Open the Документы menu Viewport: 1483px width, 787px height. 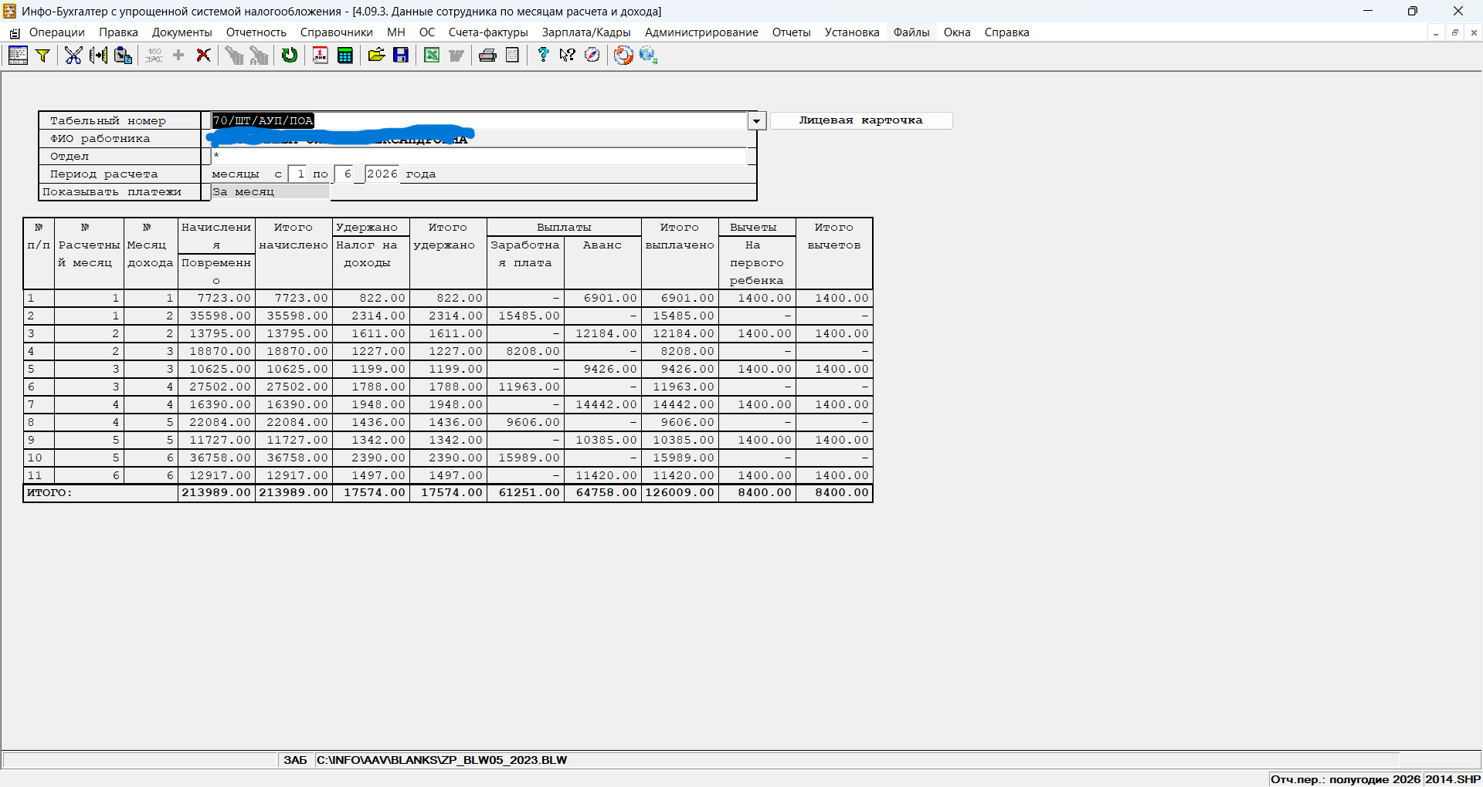click(182, 32)
